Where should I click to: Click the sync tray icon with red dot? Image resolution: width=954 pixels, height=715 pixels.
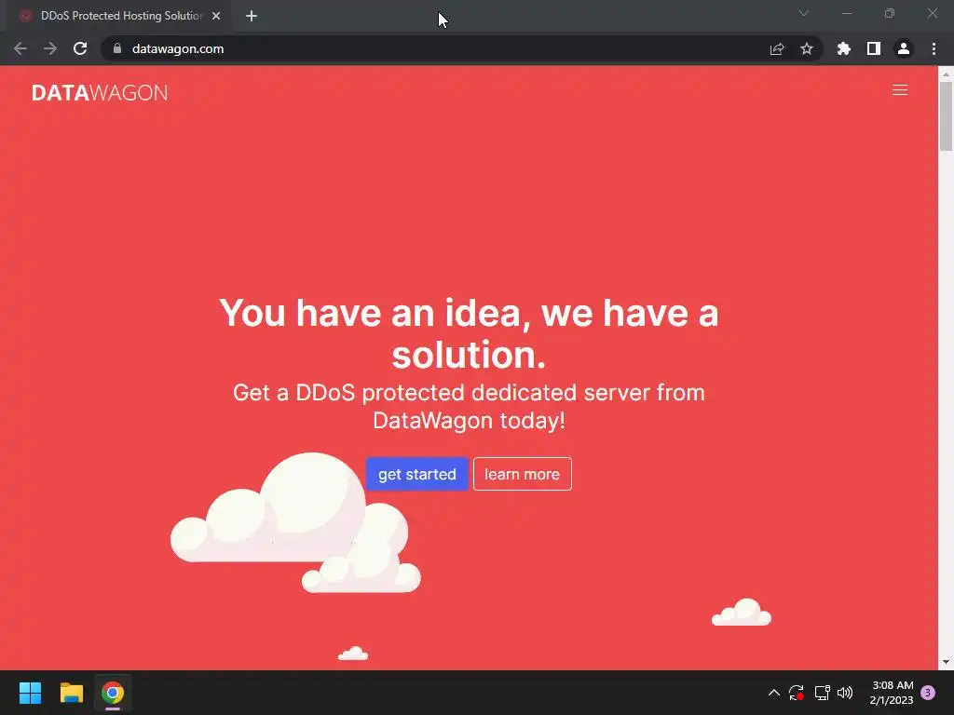pyautogui.click(x=797, y=693)
